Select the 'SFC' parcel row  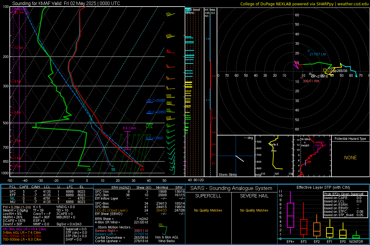coord(47,191)
